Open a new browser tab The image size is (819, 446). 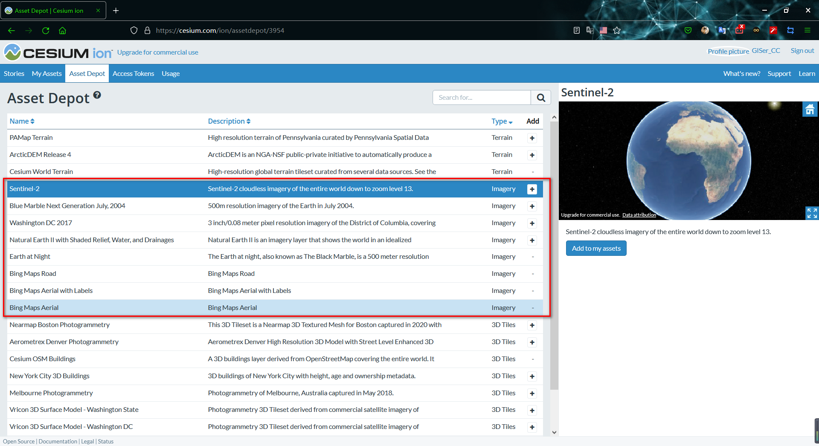tap(116, 11)
